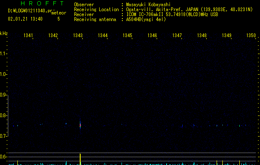
Task: Click the gray frequency range bar on left axis
Action: click(x=8, y=115)
